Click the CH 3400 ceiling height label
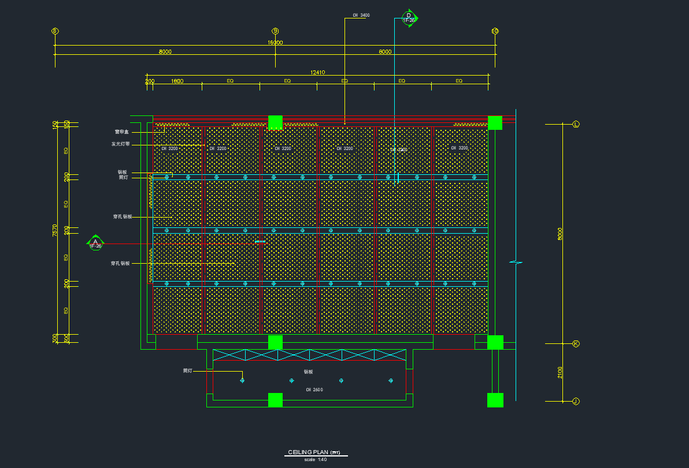This screenshot has width=689, height=468. [361, 16]
